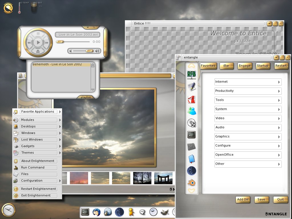Click the Add Dir button
The image size is (292, 219).
pyautogui.click(x=243, y=200)
